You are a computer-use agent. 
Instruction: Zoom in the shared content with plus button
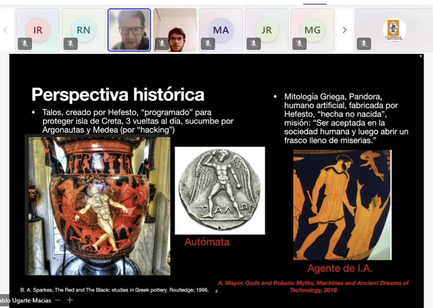(70, 300)
